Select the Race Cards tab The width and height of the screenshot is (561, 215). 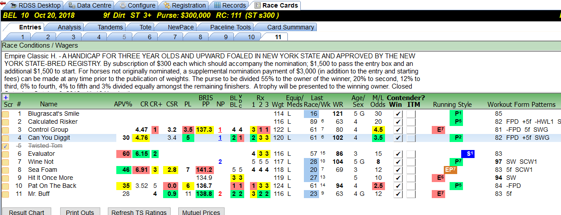click(276, 5)
